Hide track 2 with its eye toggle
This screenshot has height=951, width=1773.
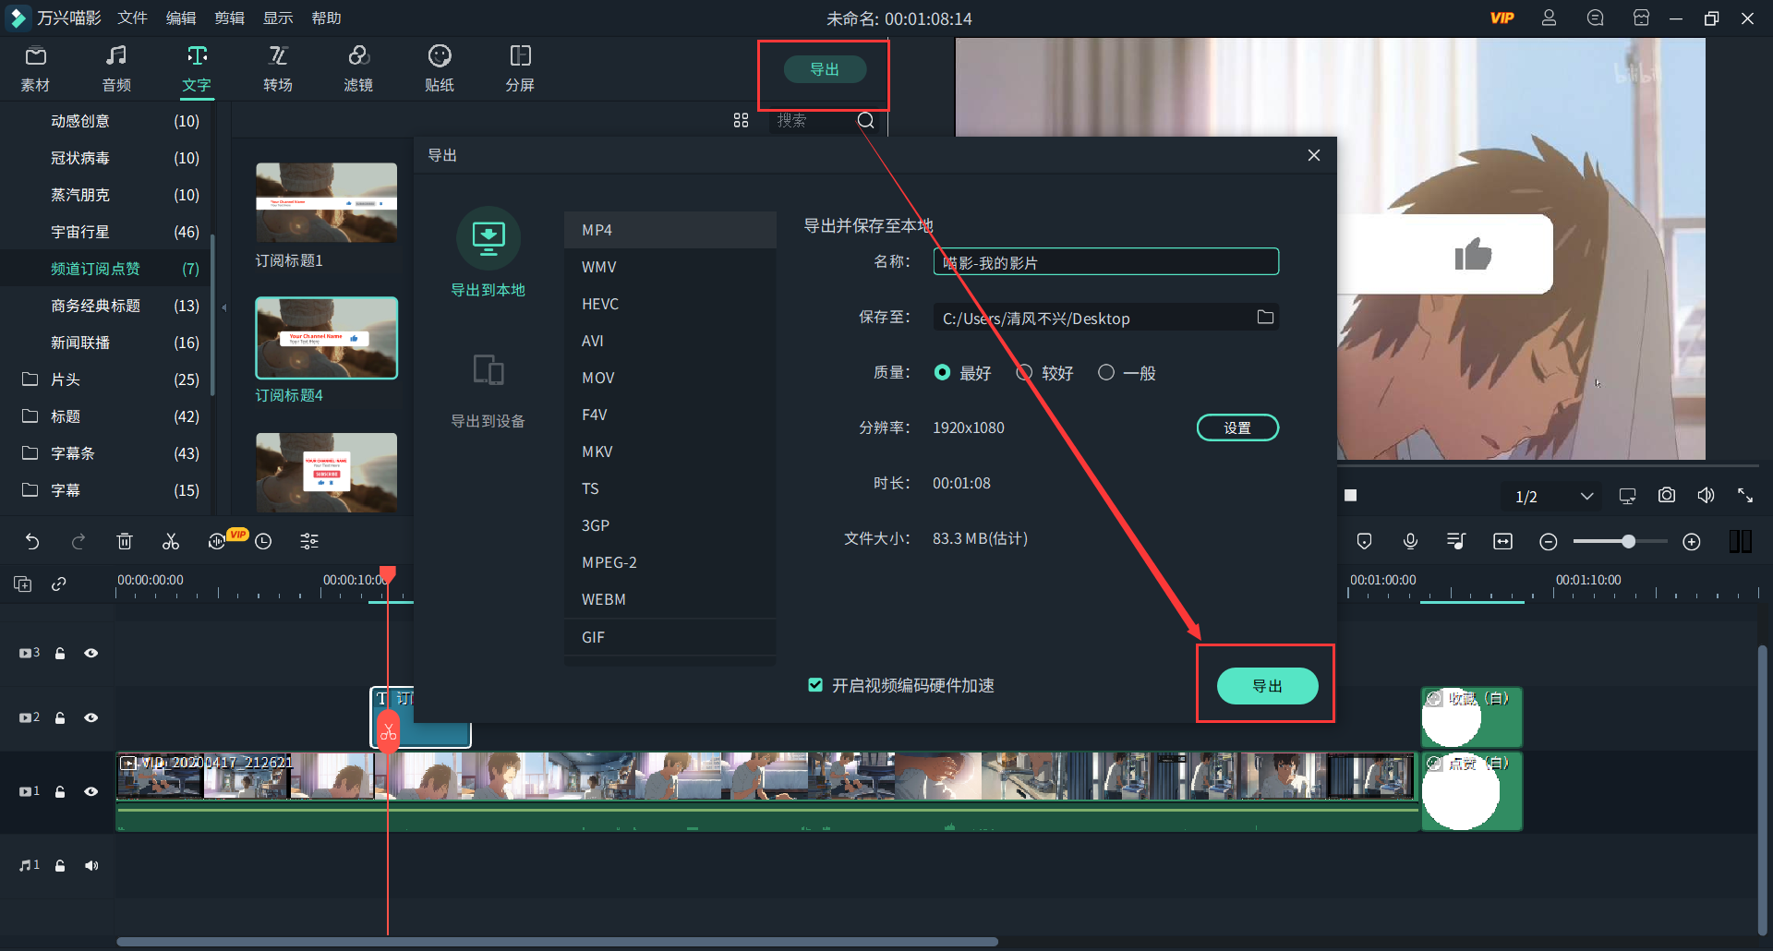[91, 717]
